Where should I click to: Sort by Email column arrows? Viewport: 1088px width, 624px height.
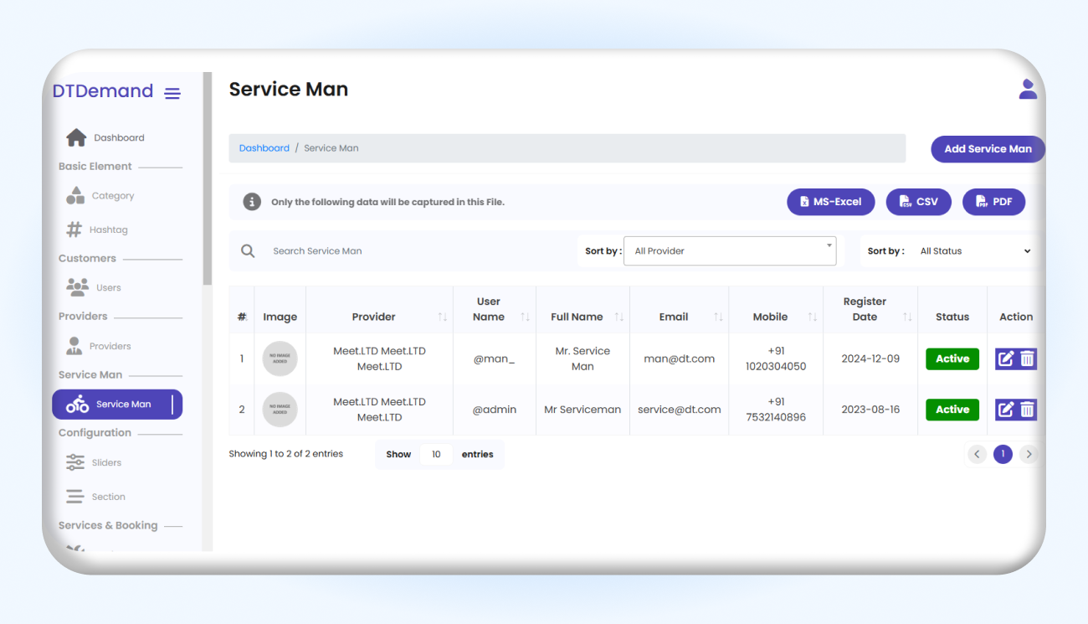coord(718,317)
